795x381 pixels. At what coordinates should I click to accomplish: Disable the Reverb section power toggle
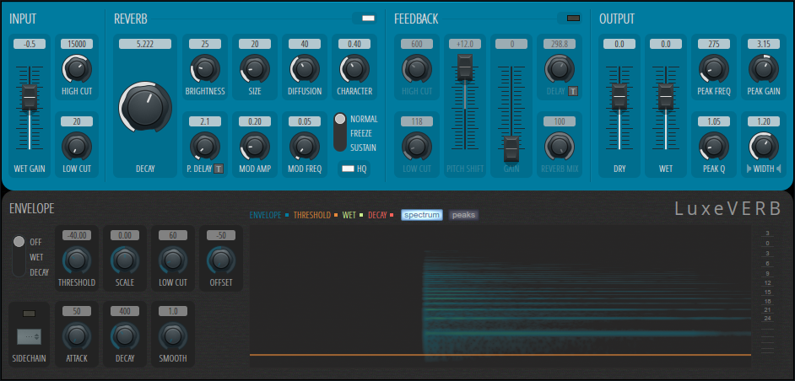tap(368, 18)
